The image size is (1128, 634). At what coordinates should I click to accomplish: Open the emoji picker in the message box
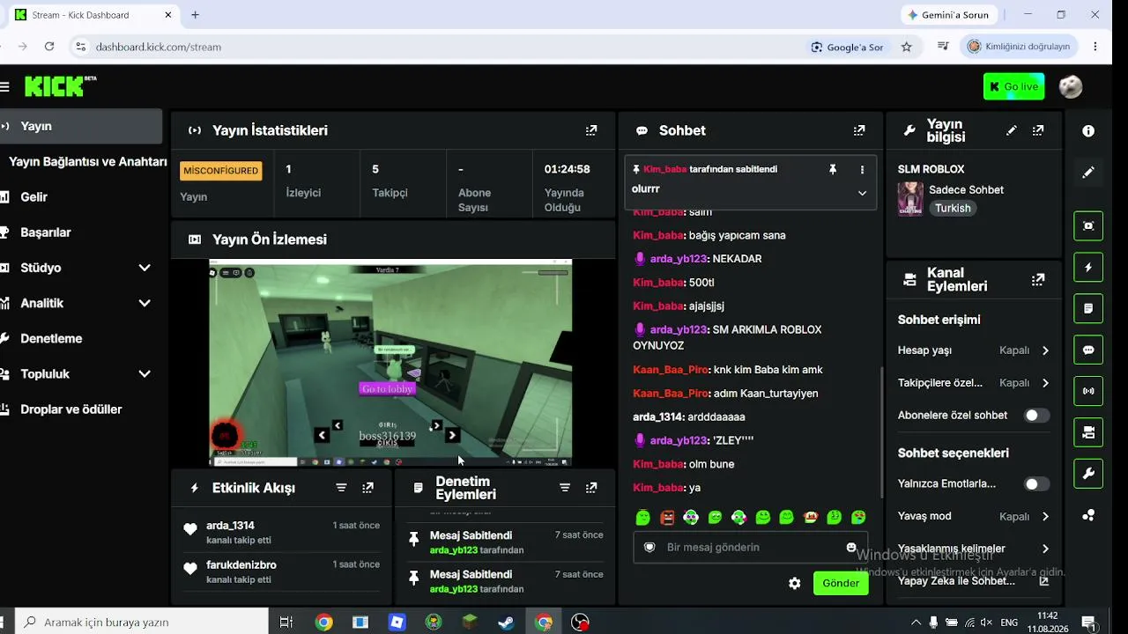pyautogui.click(x=851, y=547)
